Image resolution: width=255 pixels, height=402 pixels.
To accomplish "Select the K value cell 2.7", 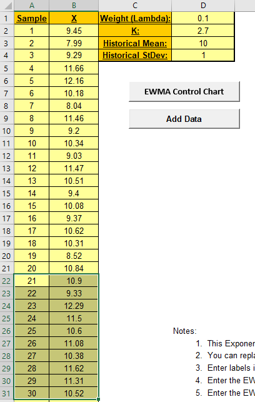I will (x=203, y=31).
